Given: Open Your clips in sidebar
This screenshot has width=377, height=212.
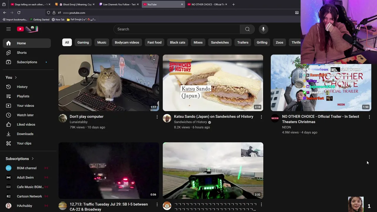Looking at the screenshot, I should (27, 143).
